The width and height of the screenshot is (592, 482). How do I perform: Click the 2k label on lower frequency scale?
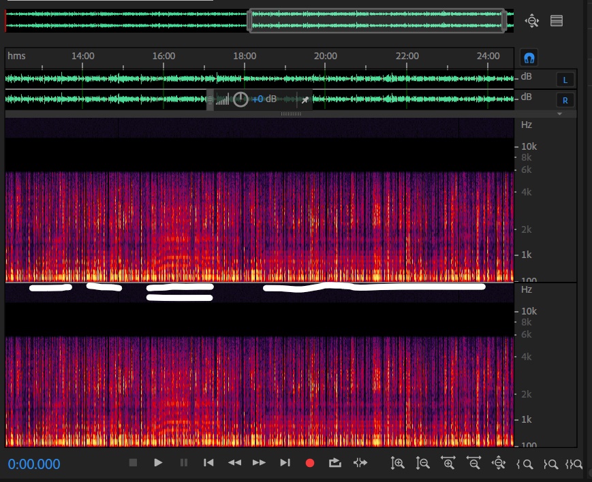(527, 394)
